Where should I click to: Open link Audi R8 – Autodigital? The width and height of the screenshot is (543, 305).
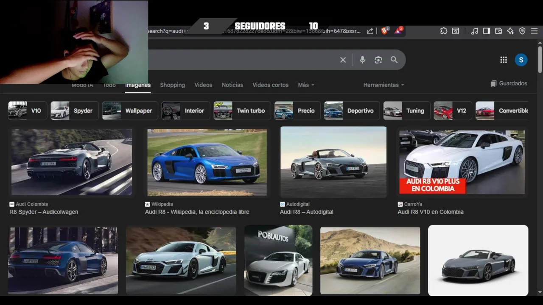tap(307, 212)
